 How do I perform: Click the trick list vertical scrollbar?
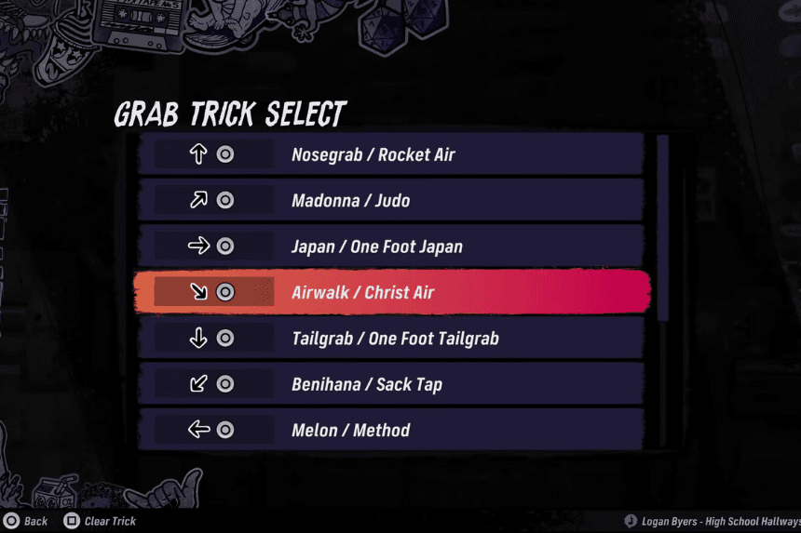pyautogui.click(x=663, y=228)
